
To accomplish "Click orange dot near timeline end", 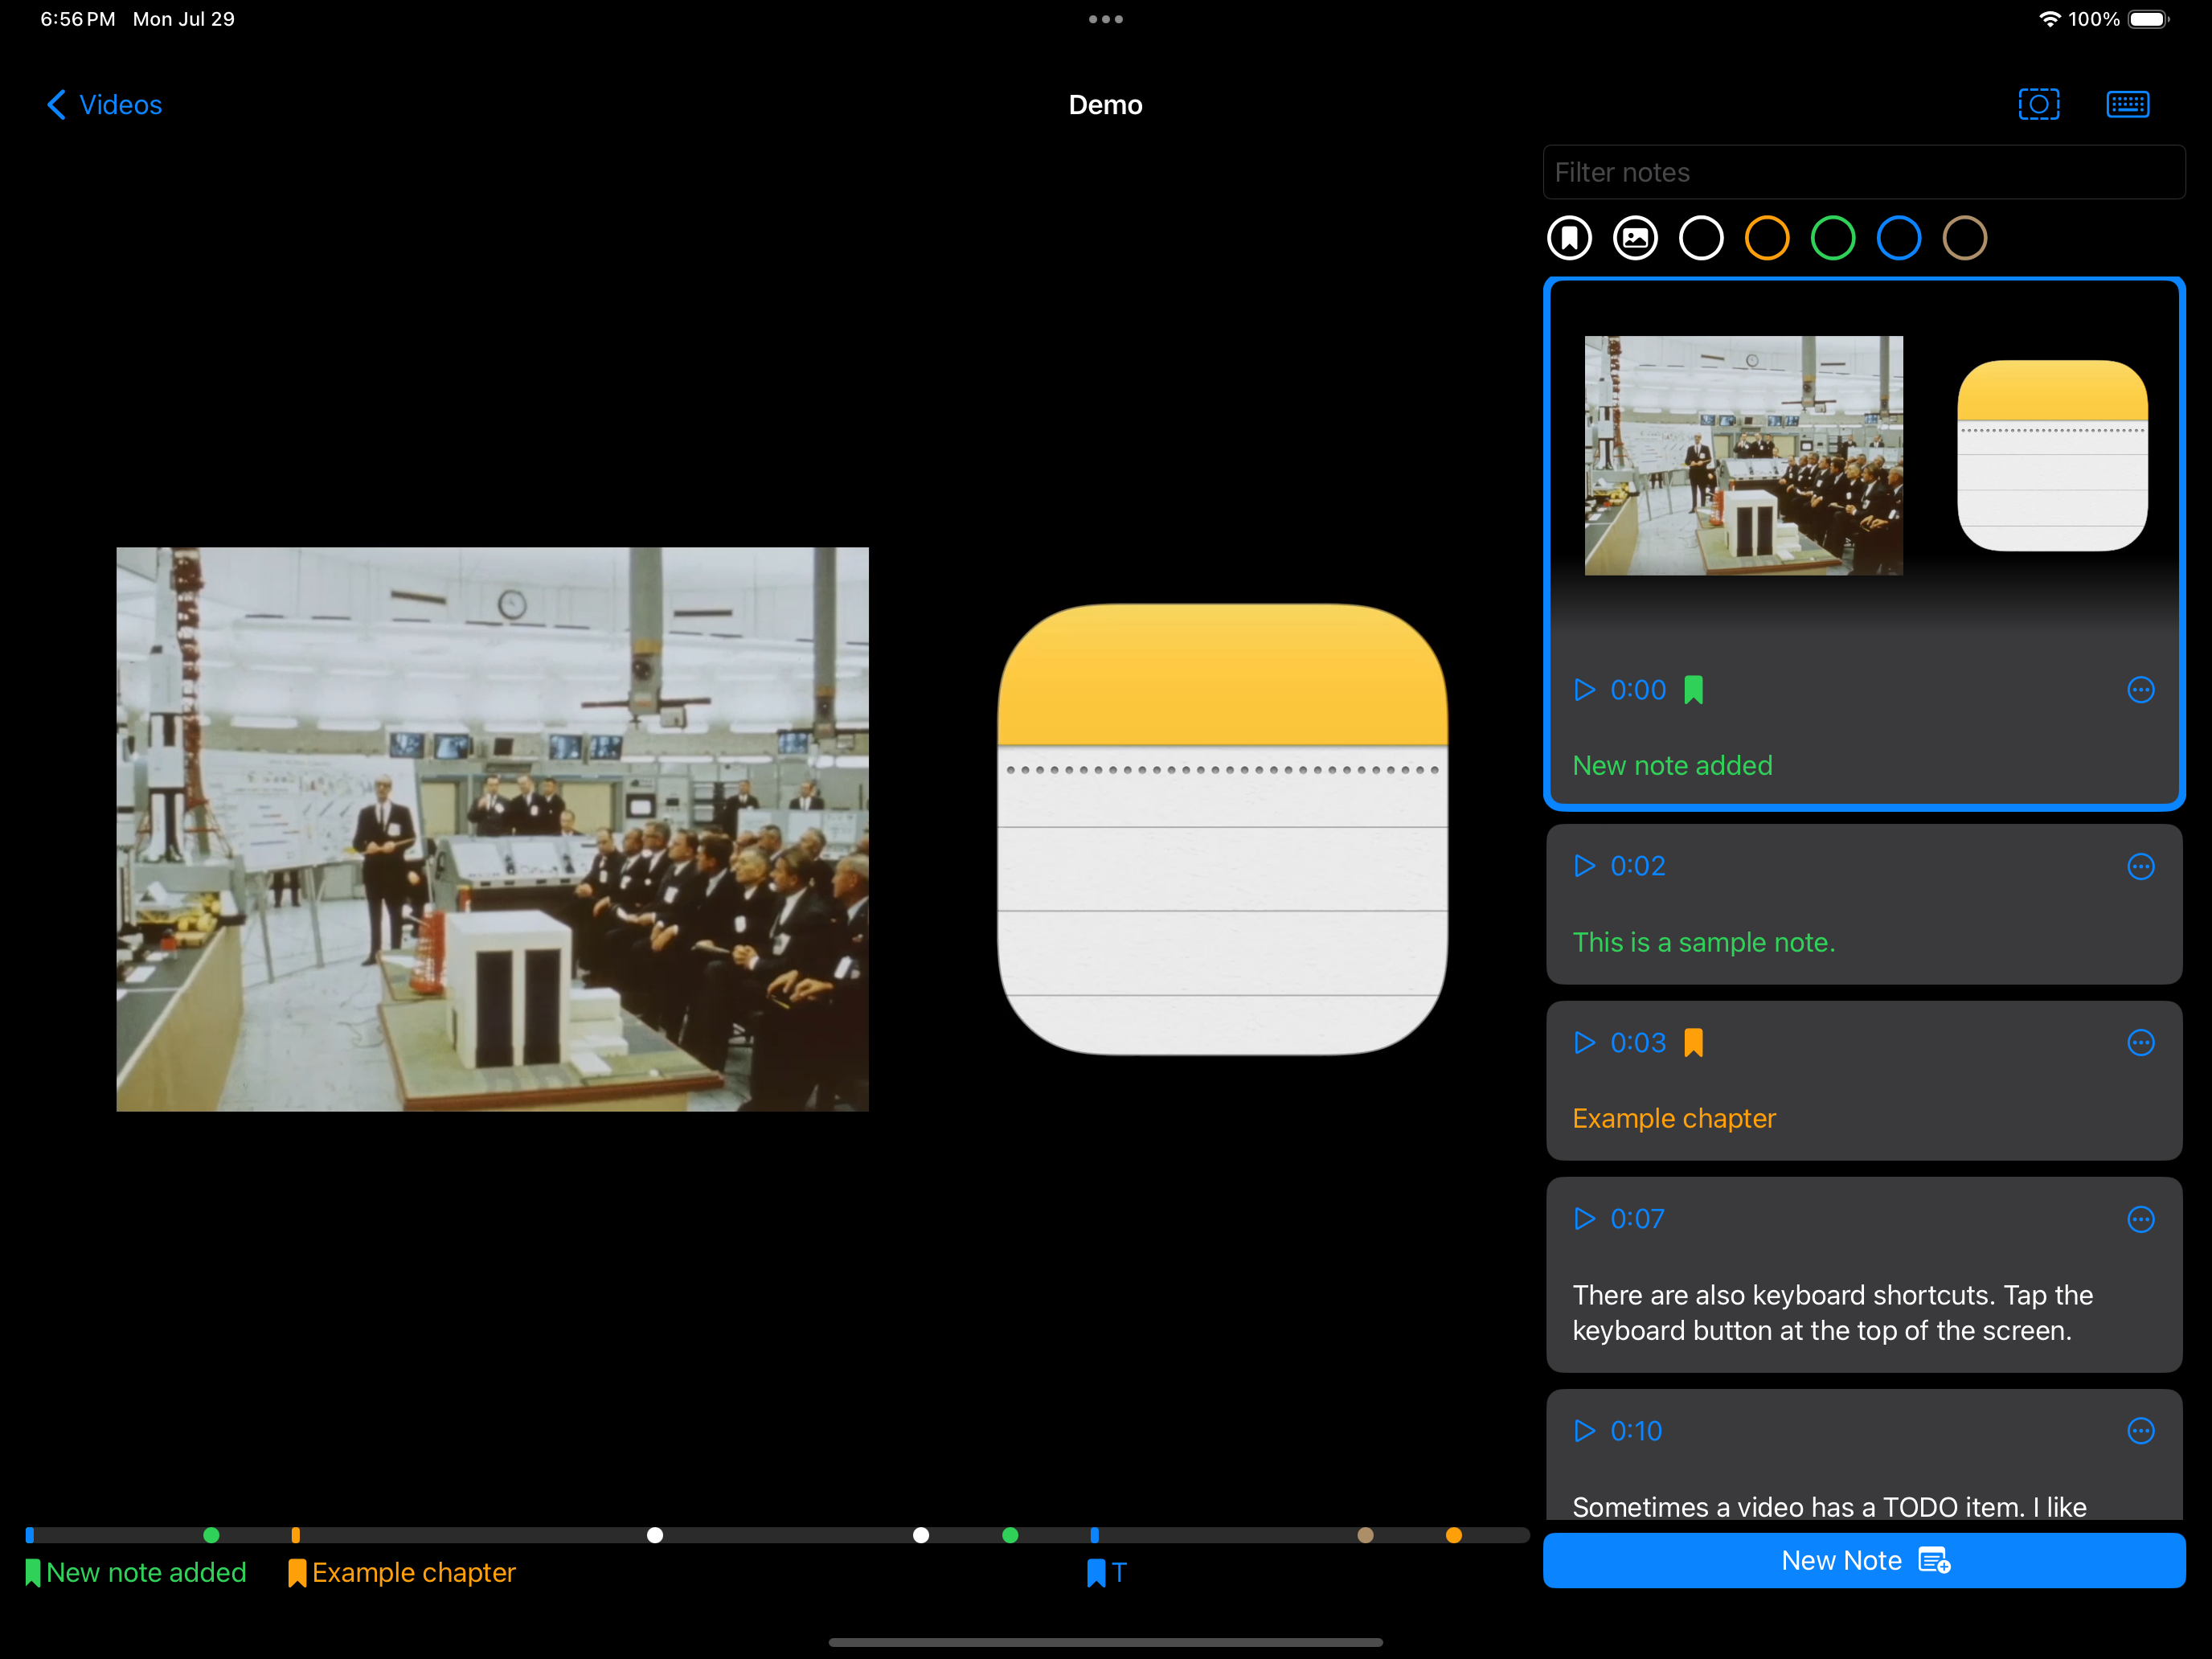I will coord(1454,1535).
